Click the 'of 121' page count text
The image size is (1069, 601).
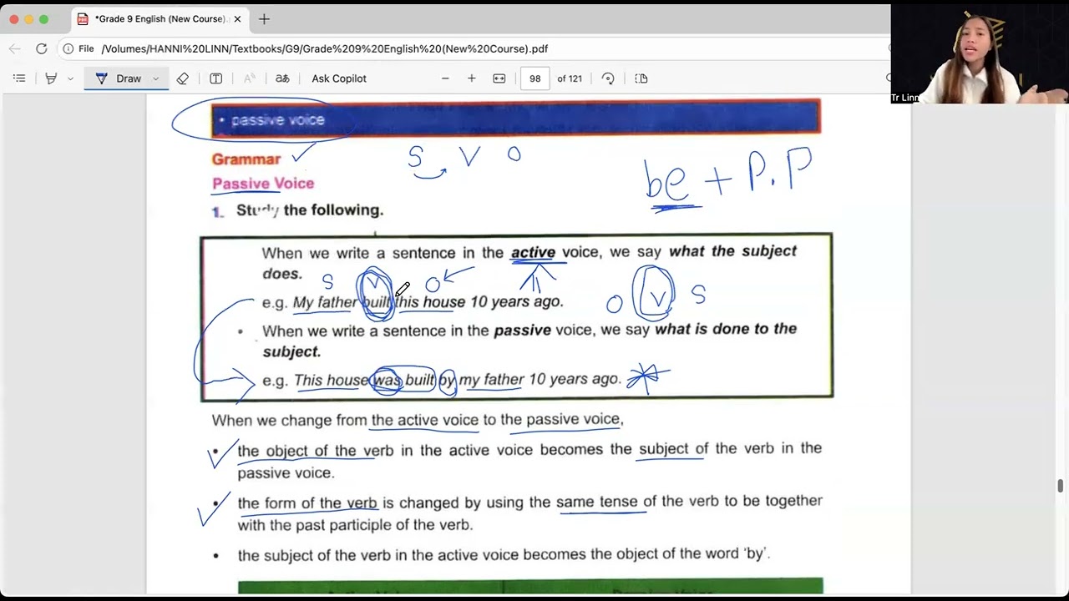570,78
